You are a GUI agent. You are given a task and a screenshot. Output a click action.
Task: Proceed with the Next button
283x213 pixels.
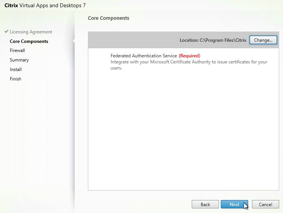click(235, 204)
